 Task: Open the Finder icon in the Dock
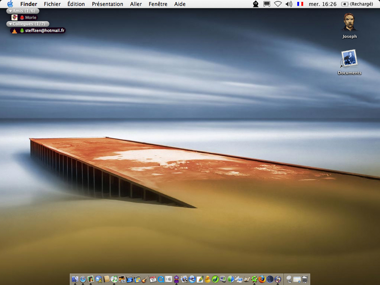coord(75,279)
